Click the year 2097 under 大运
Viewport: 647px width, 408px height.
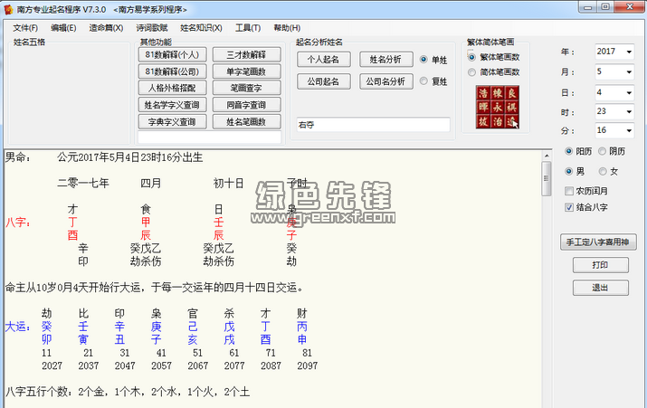pos(308,365)
